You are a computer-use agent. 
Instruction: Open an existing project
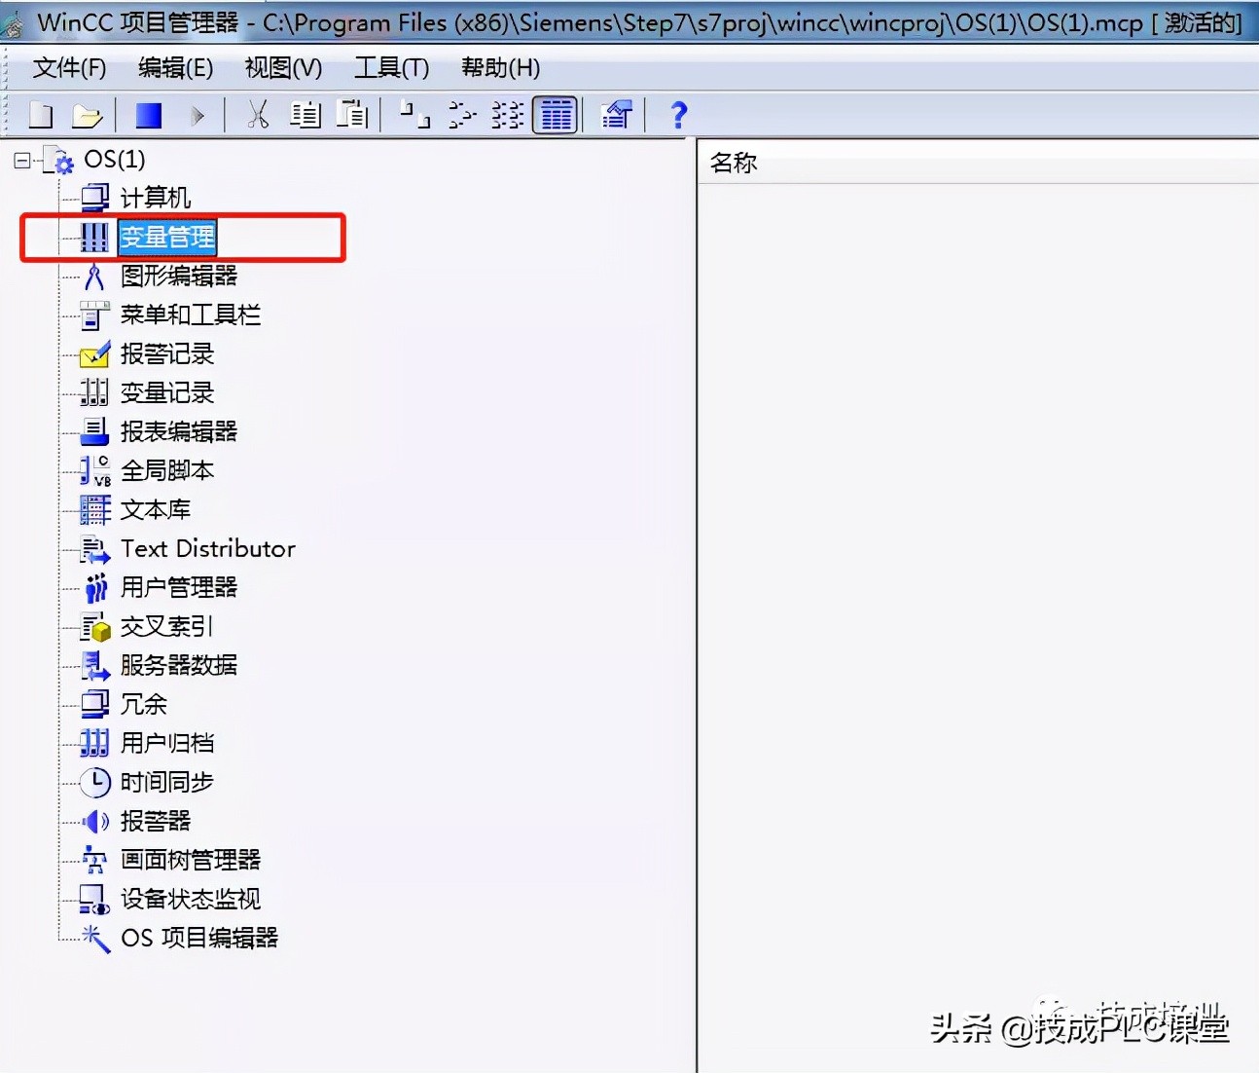[88, 114]
